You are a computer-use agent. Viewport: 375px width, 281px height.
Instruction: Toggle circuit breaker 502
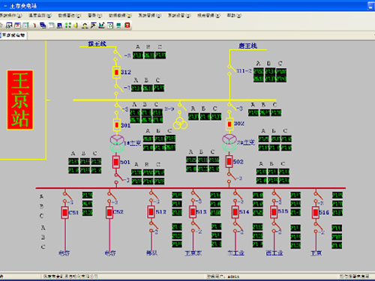[229, 162]
